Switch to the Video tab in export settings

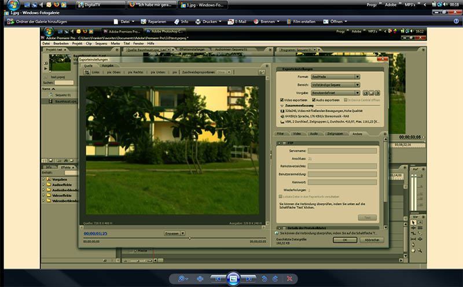[x=297, y=134]
